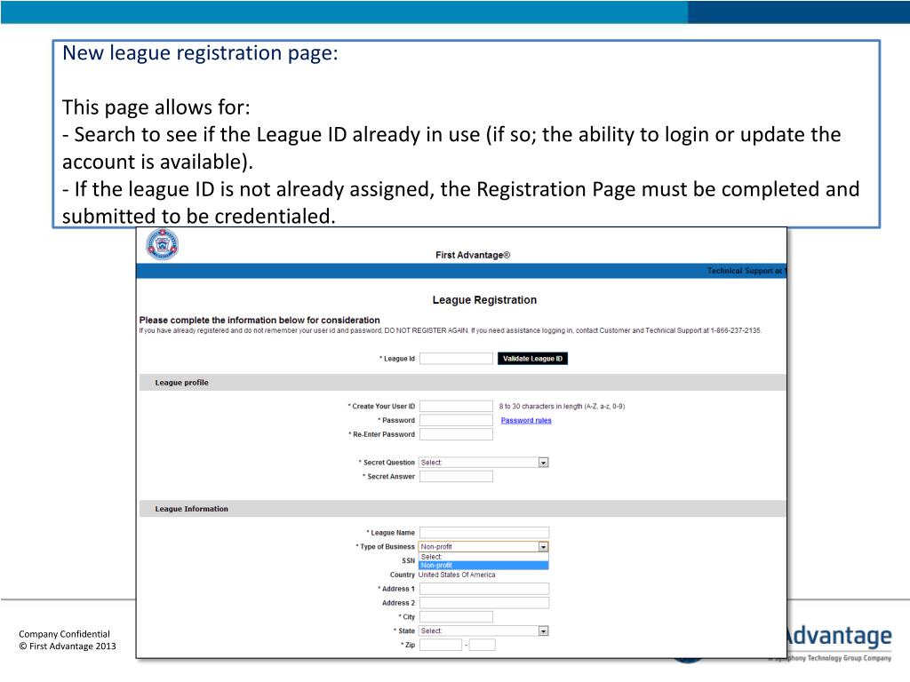Image resolution: width=910 pixels, height=682 pixels.
Task: Click 'Please complete the information below' heading
Action: pyautogui.click(x=259, y=320)
